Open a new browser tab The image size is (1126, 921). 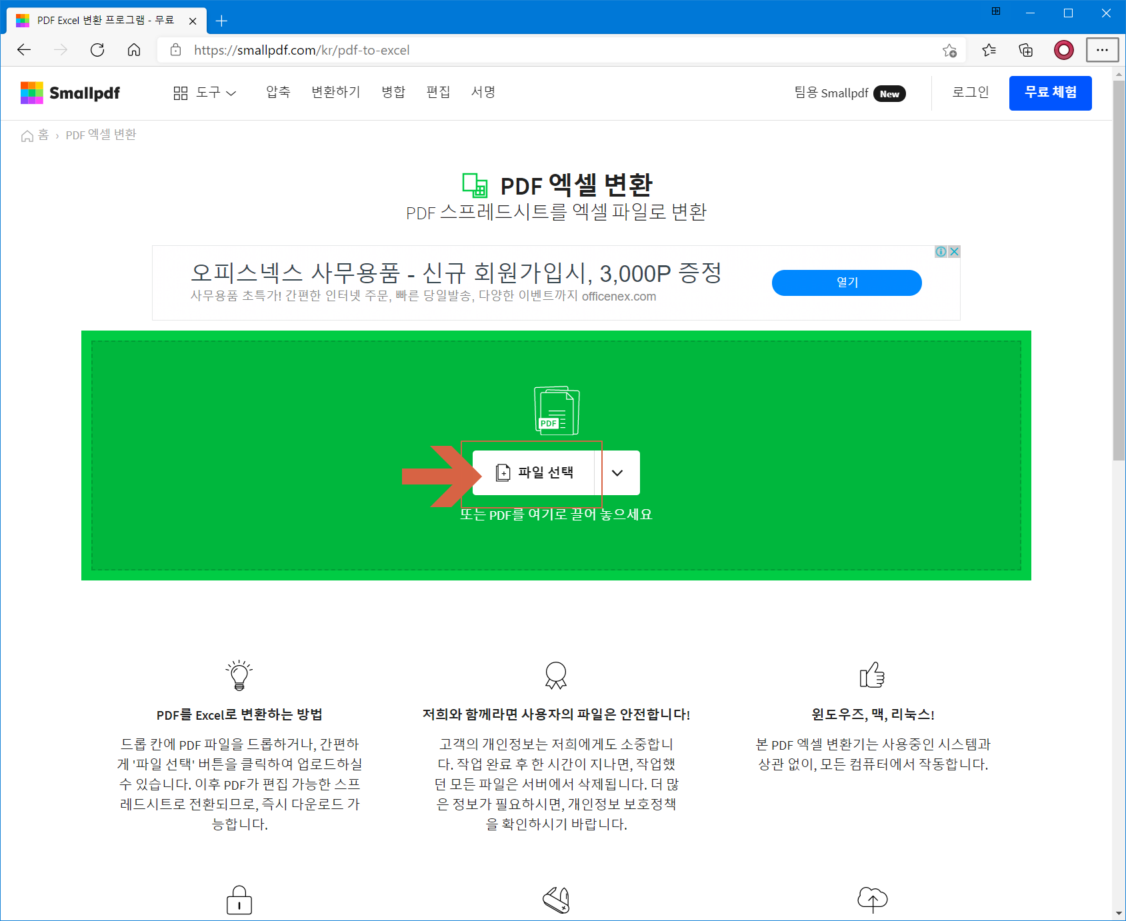pos(222,21)
